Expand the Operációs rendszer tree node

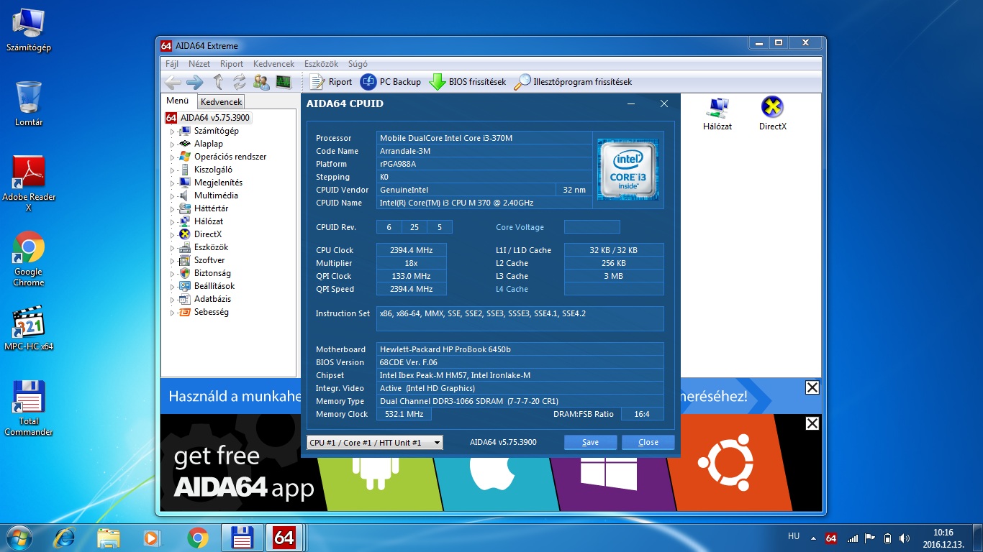click(172, 157)
